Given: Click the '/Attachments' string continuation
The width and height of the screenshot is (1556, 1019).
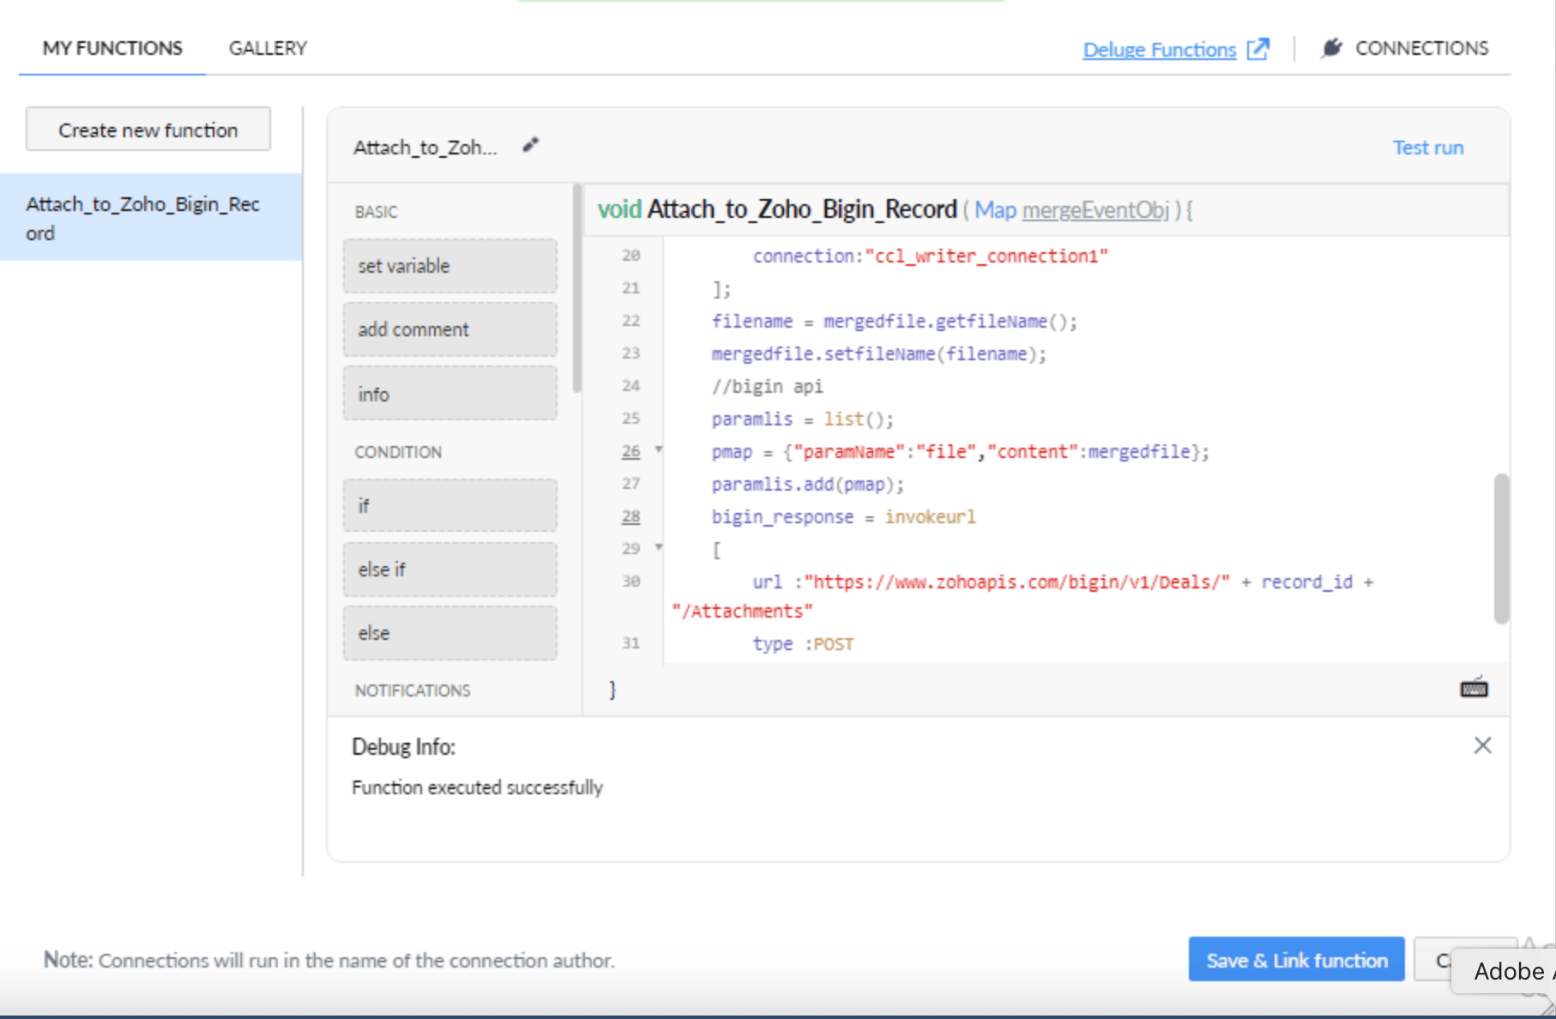Looking at the screenshot, I should point(742,611).
